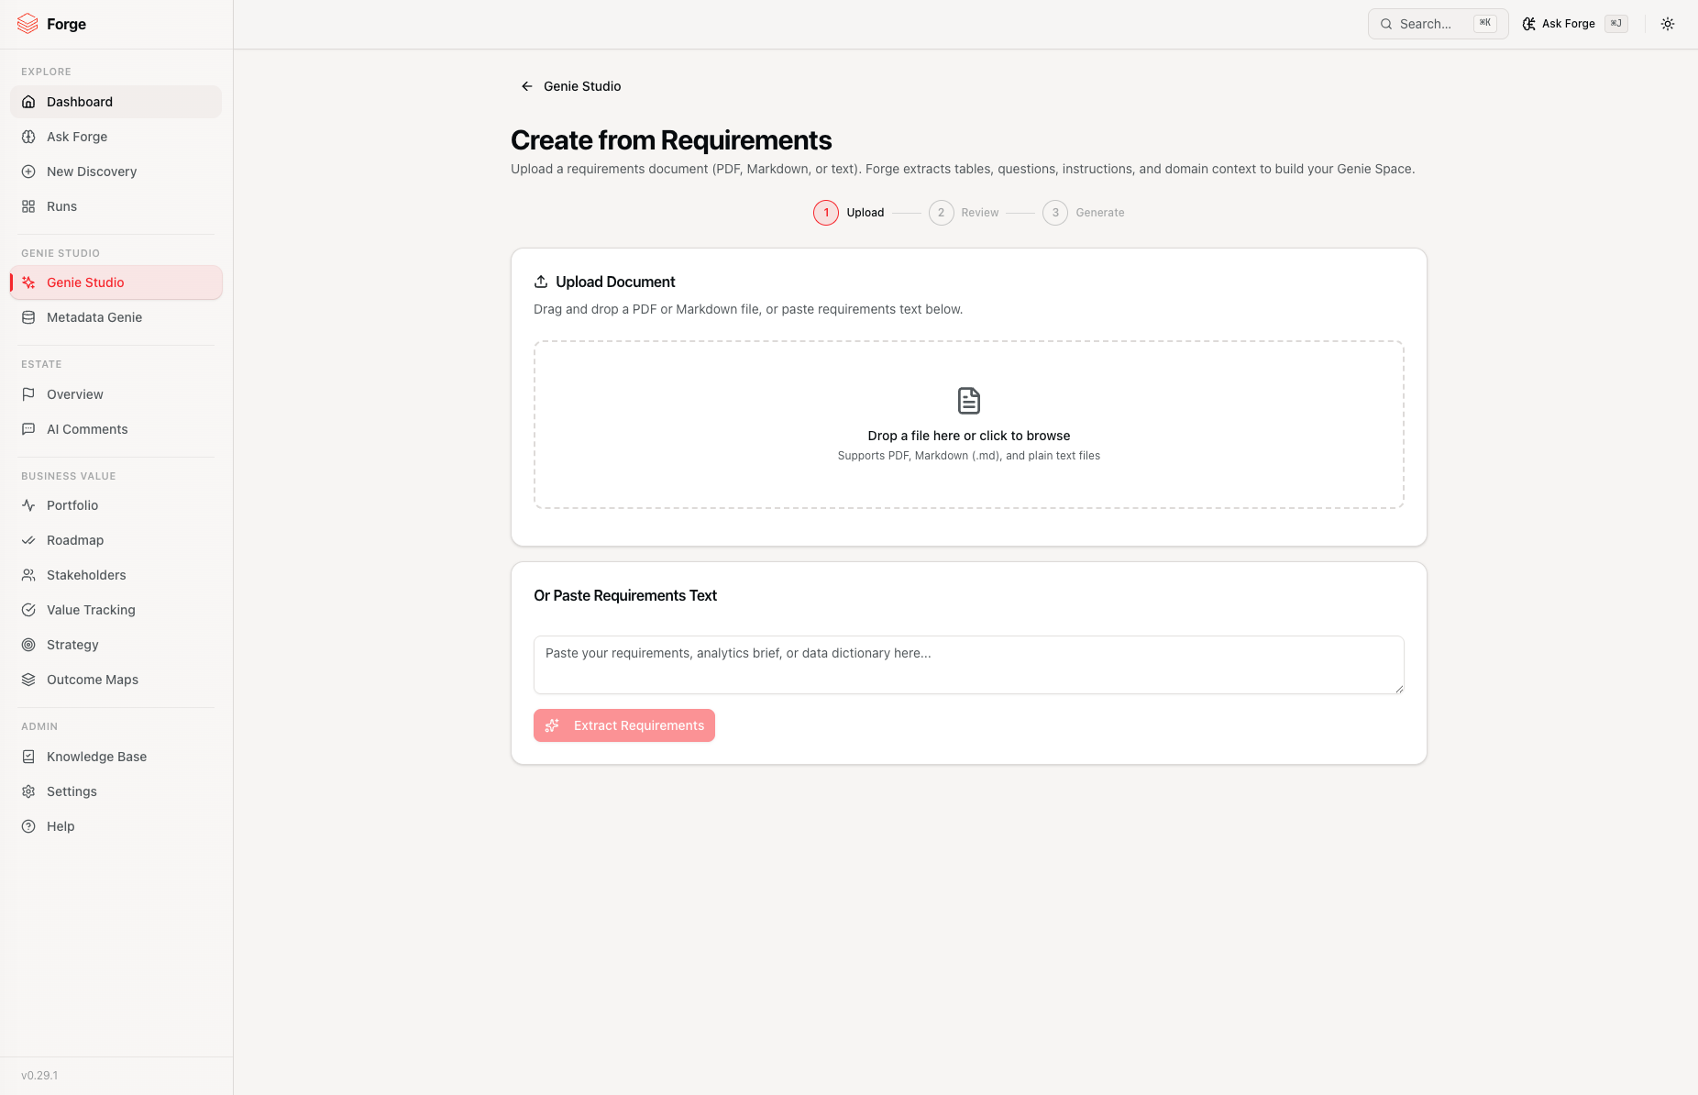
Task: Click Ask Forge sidebar icon
Action: (28, 137)
